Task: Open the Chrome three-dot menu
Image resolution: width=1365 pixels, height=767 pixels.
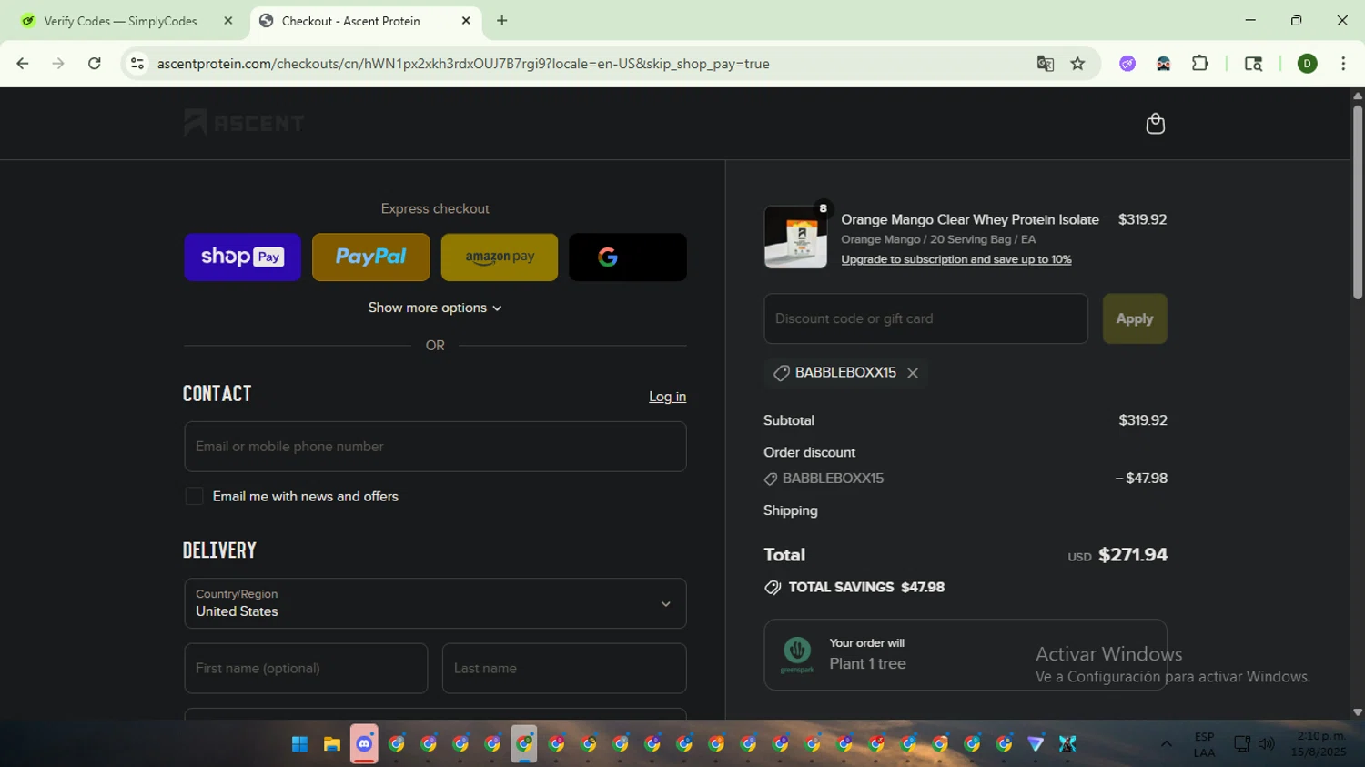Action: tap(1343, 64)
